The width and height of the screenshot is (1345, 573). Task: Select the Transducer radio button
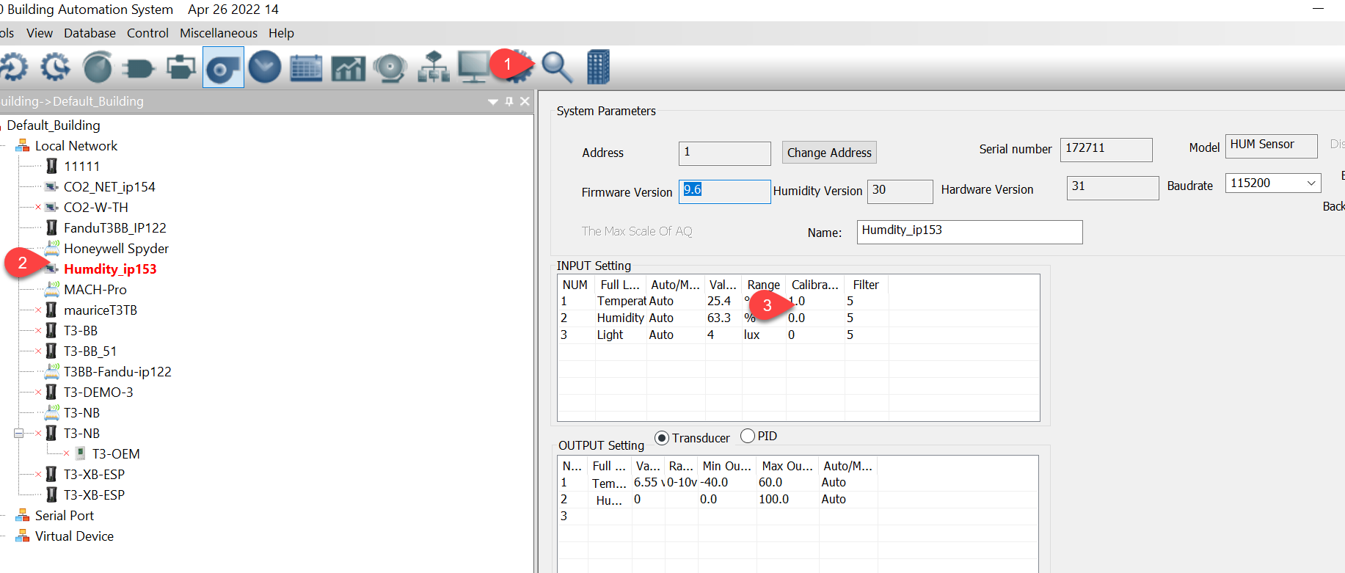662,438
